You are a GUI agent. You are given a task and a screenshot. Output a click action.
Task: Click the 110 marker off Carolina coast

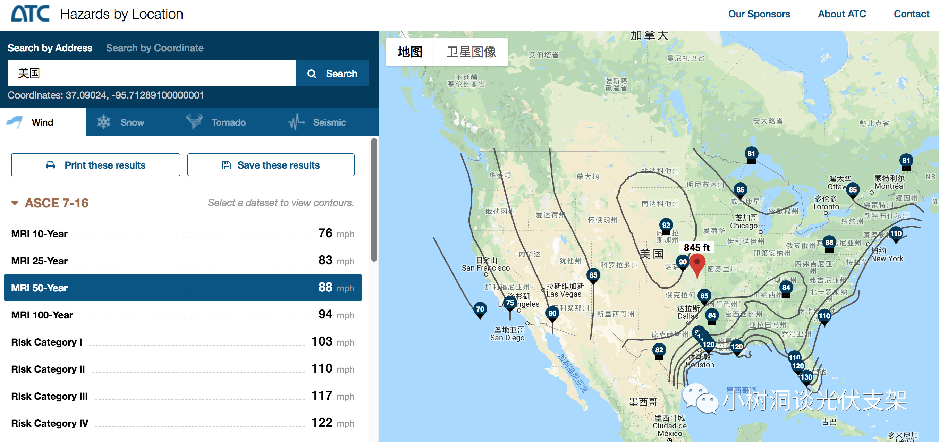(x=824, y=317)
